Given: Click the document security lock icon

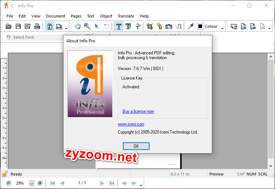Looking at the screenshot, I should [5, 174].
